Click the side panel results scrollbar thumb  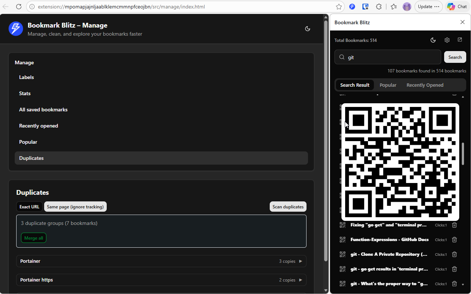click(x=463, y=154)
